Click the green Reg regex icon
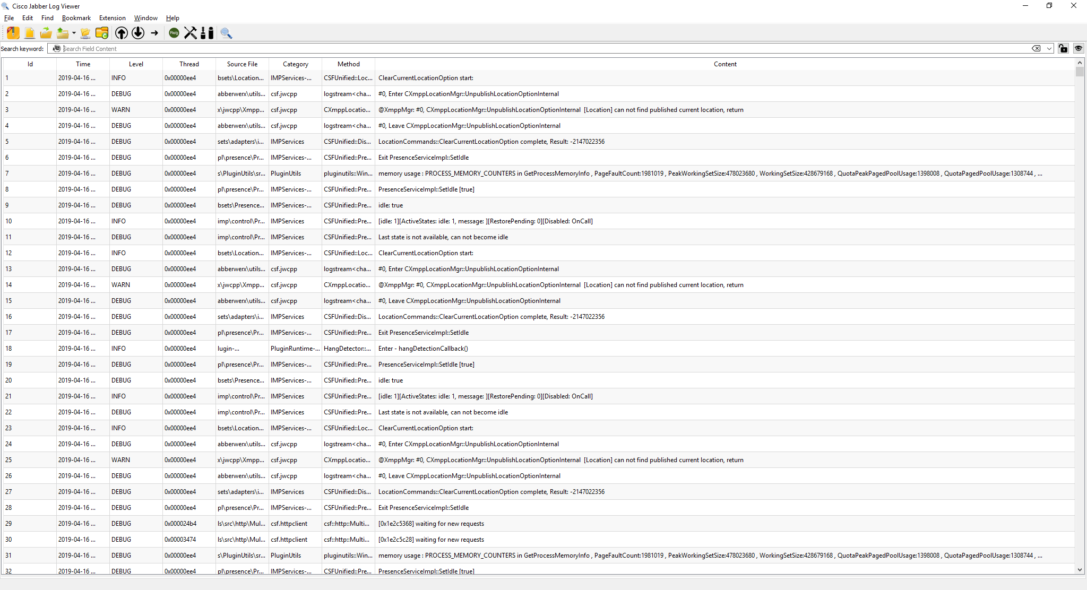Screen dimensions: 1087x590 [174, 33]
